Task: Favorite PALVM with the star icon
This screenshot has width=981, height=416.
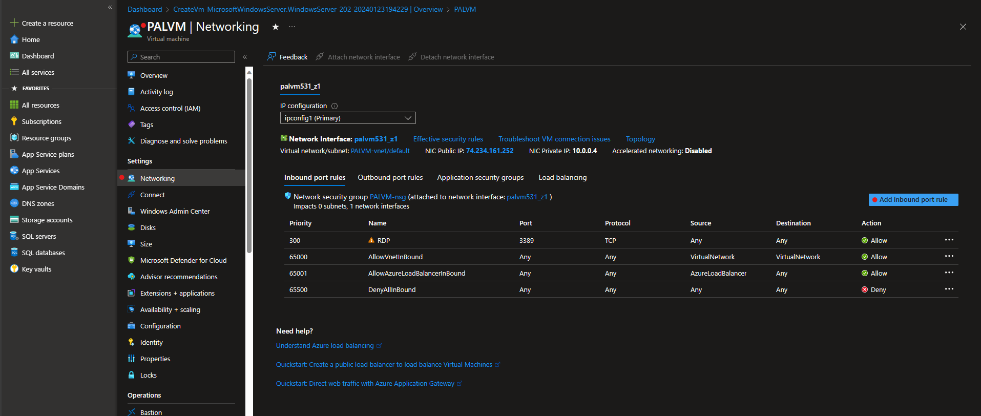Action: pyautogui.click(x=276, y=27)
